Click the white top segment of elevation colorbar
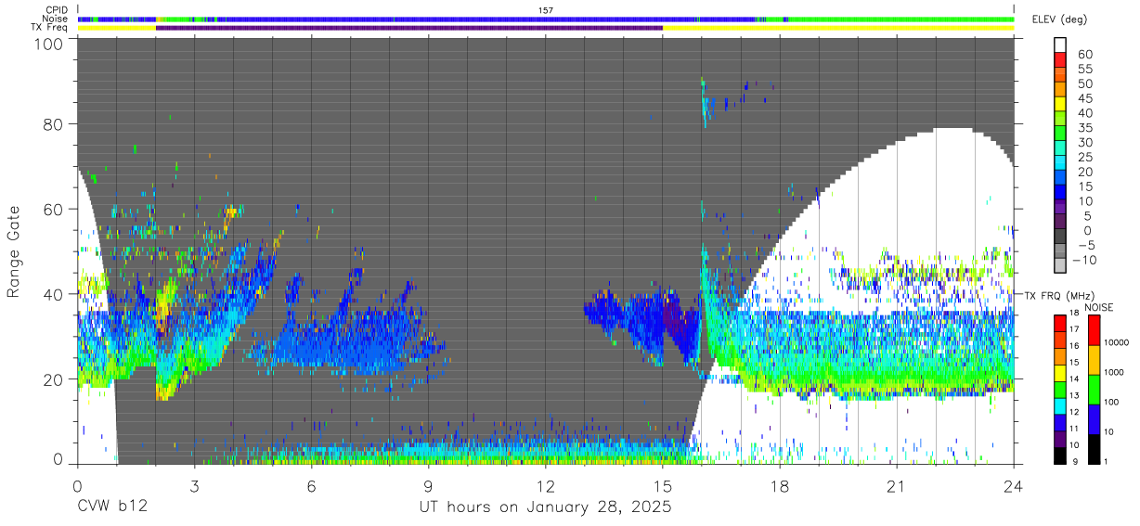 (x=1060, y=45)
